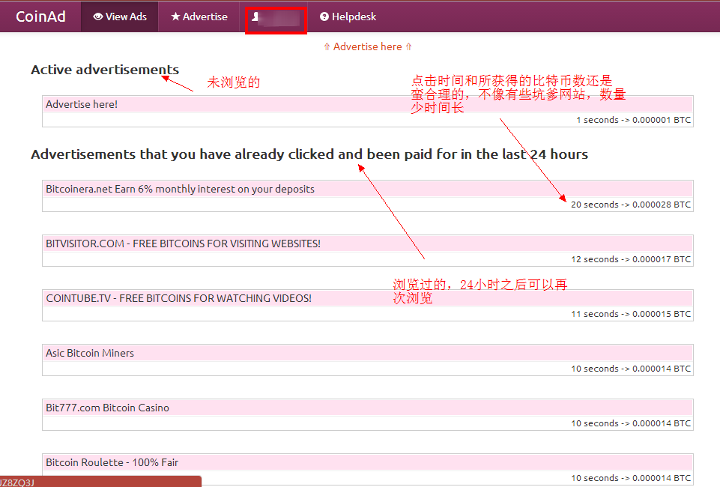
Task: Open the COINTUBE.TV watching videos ad
Action: 178,299
